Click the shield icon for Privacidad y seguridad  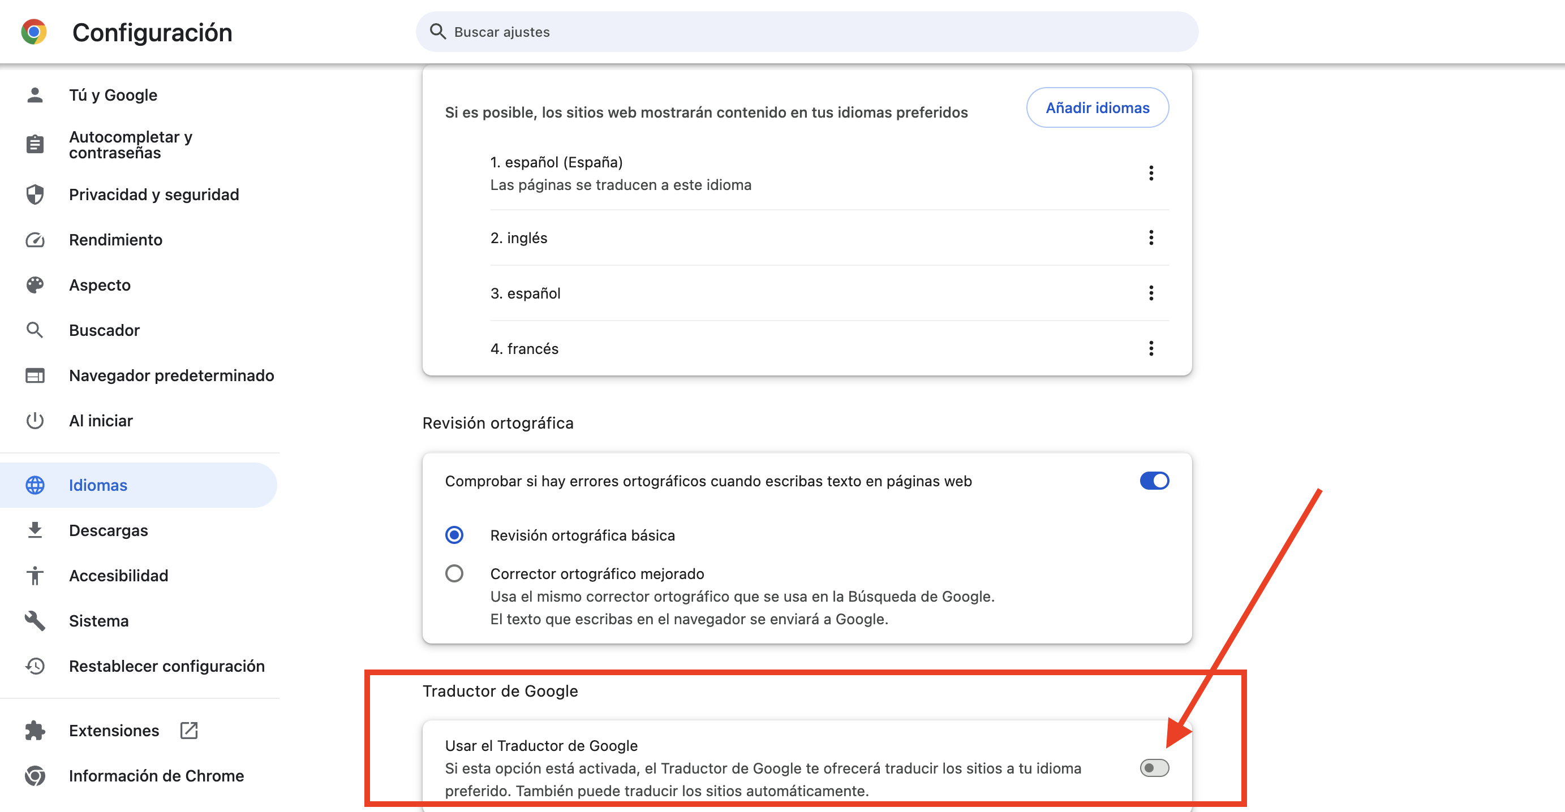35,195
